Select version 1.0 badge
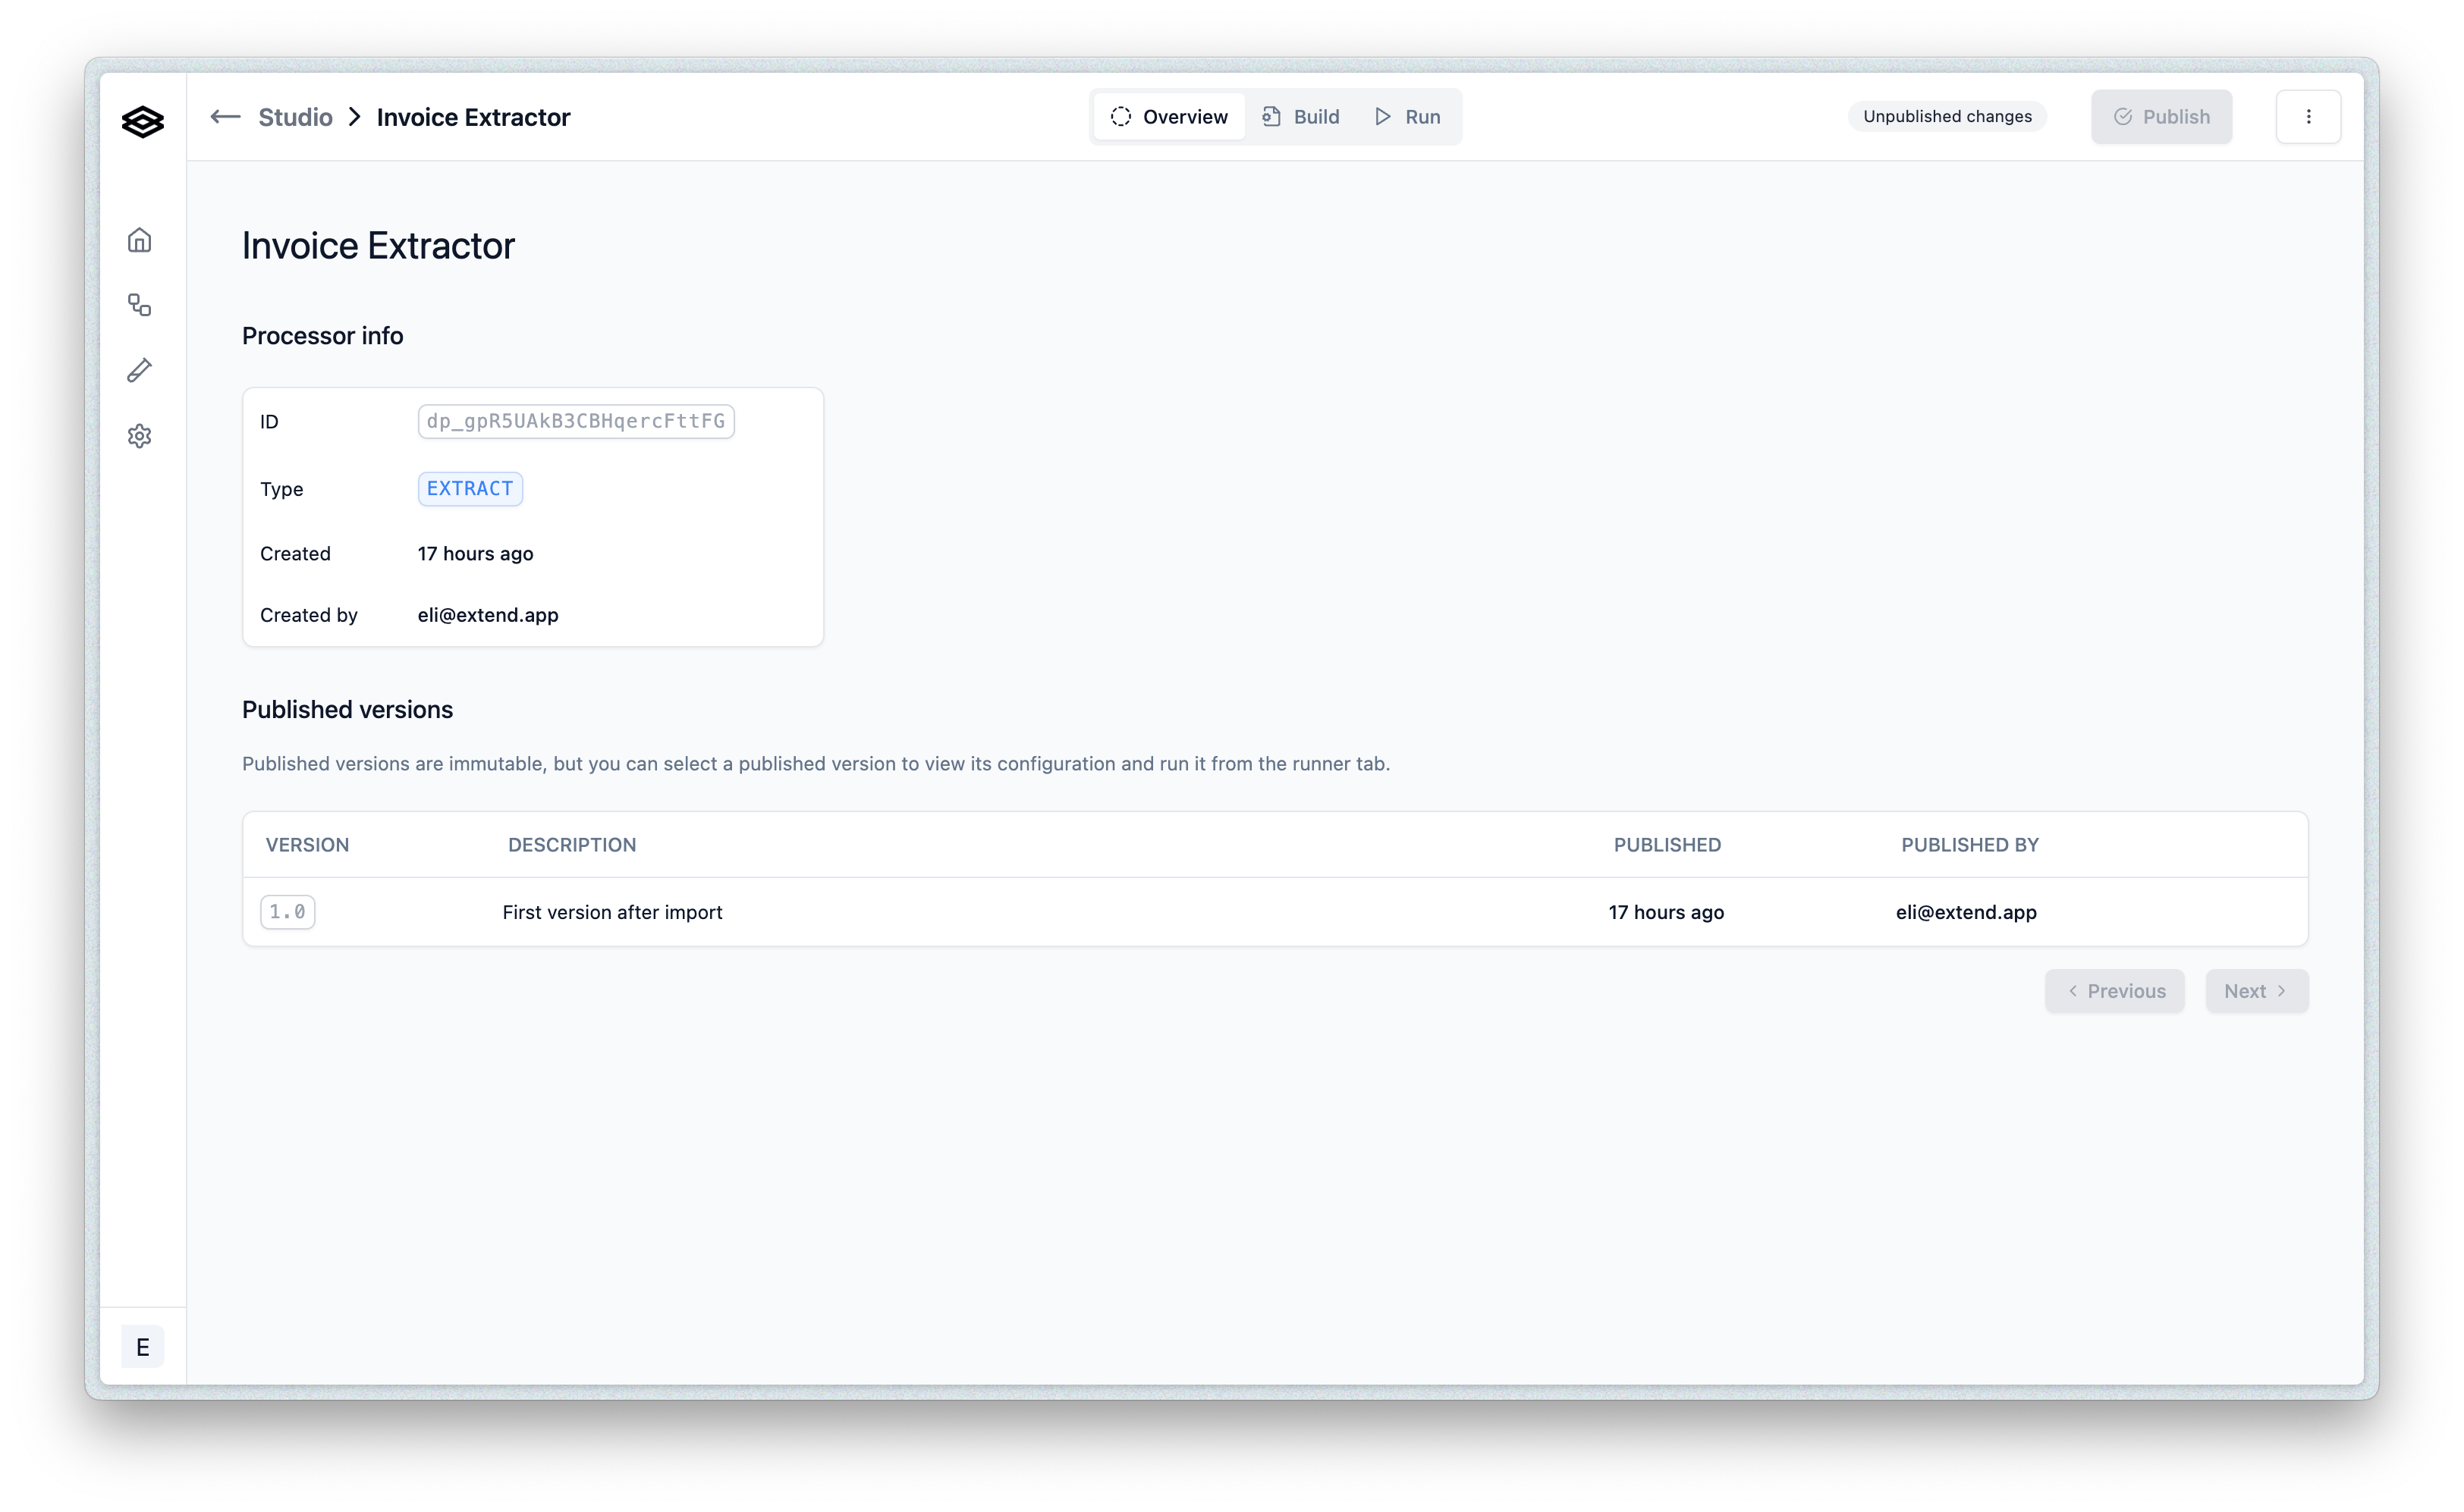 [x=287, y=912]
